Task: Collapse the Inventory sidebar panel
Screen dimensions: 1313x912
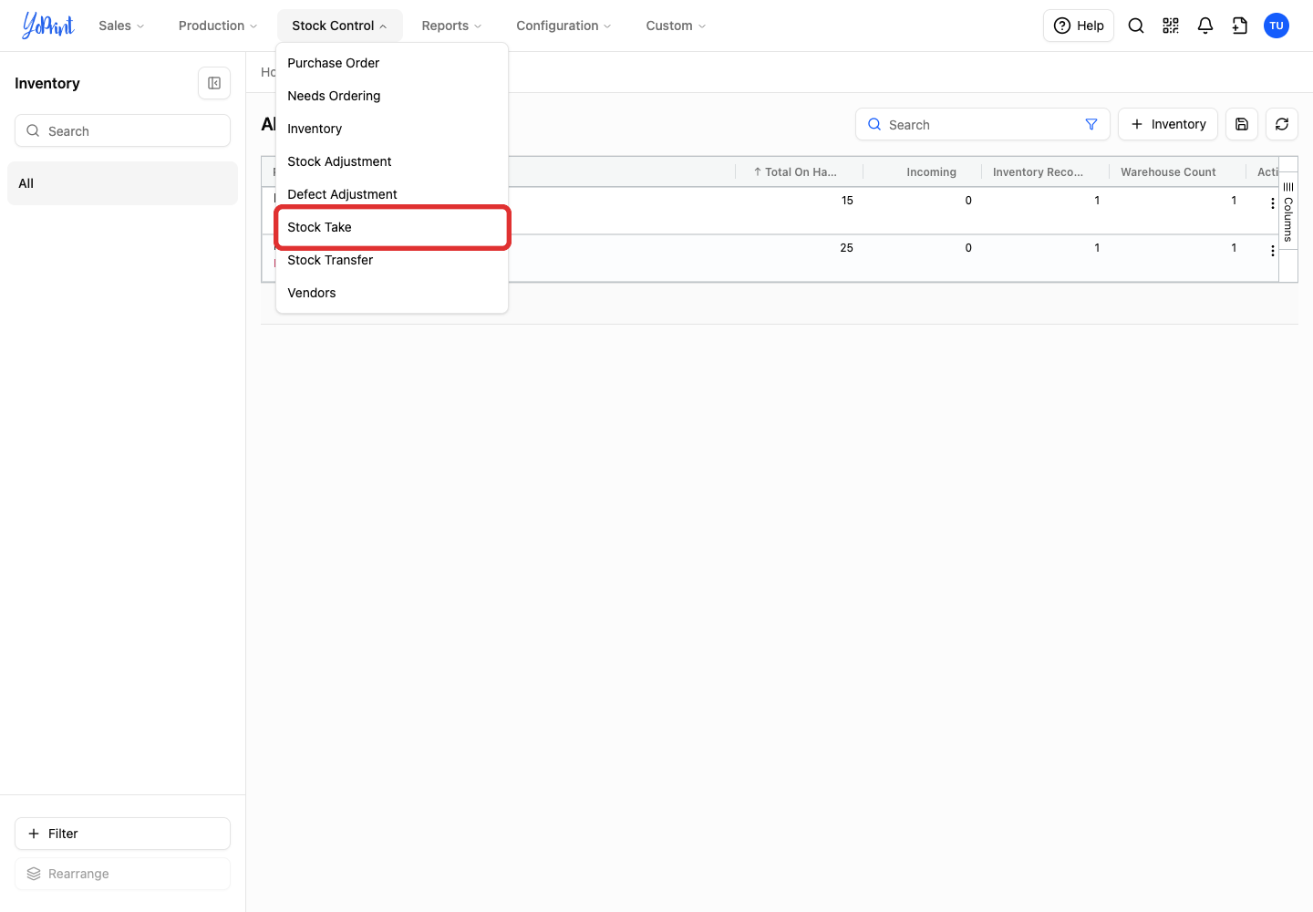Action: coord(214,83)
